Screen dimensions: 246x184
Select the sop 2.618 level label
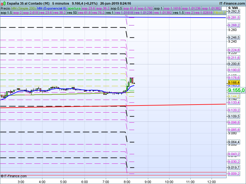[x=30, y=13]
